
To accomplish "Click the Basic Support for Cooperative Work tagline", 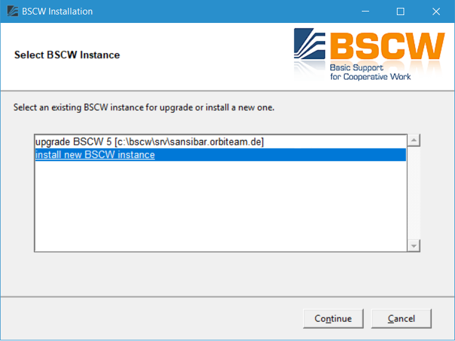I will (370, 72).
